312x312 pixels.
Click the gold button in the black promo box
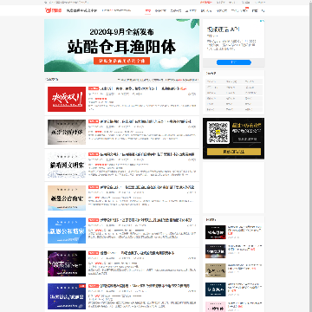234,152
